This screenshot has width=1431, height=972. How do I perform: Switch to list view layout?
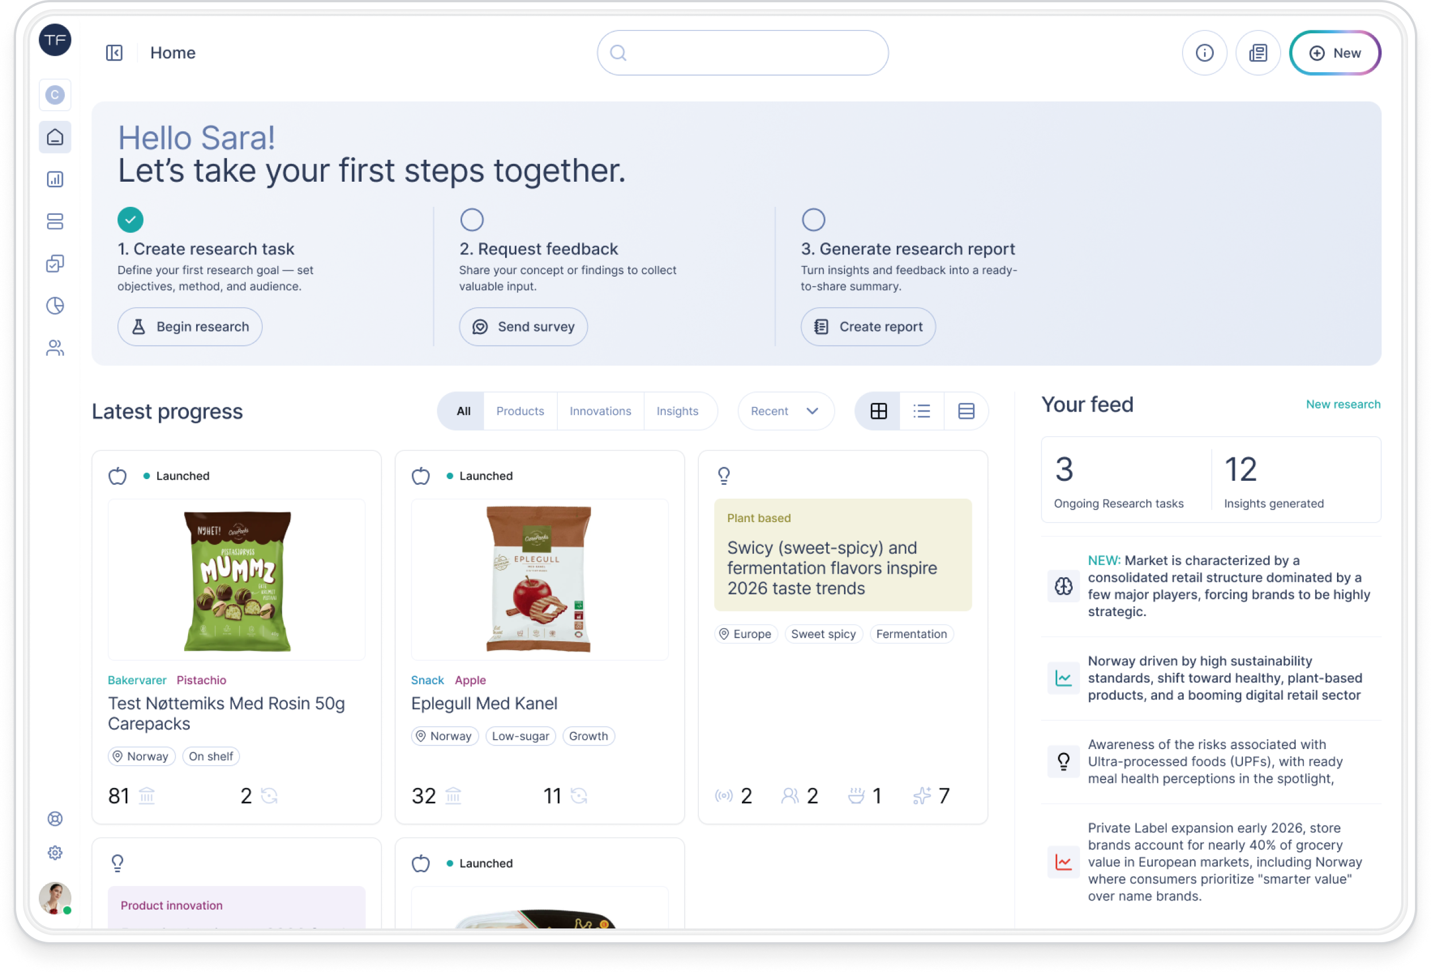(921, 411)
